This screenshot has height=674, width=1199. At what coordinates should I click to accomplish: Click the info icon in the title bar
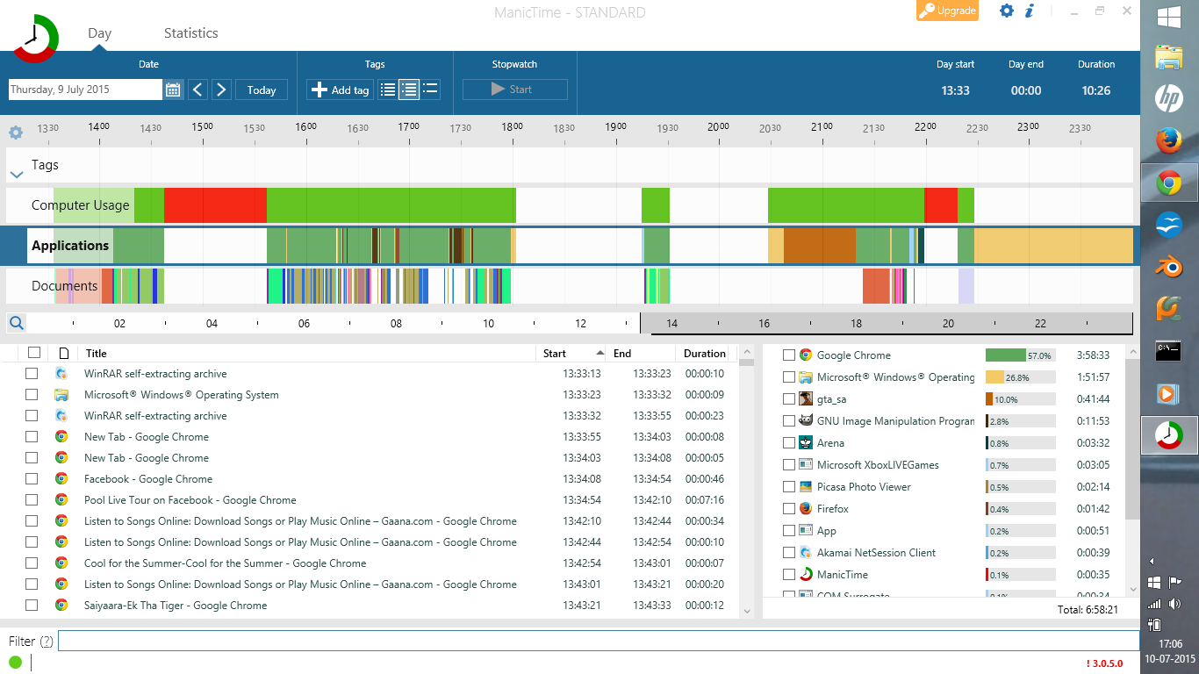point(1029,11)
